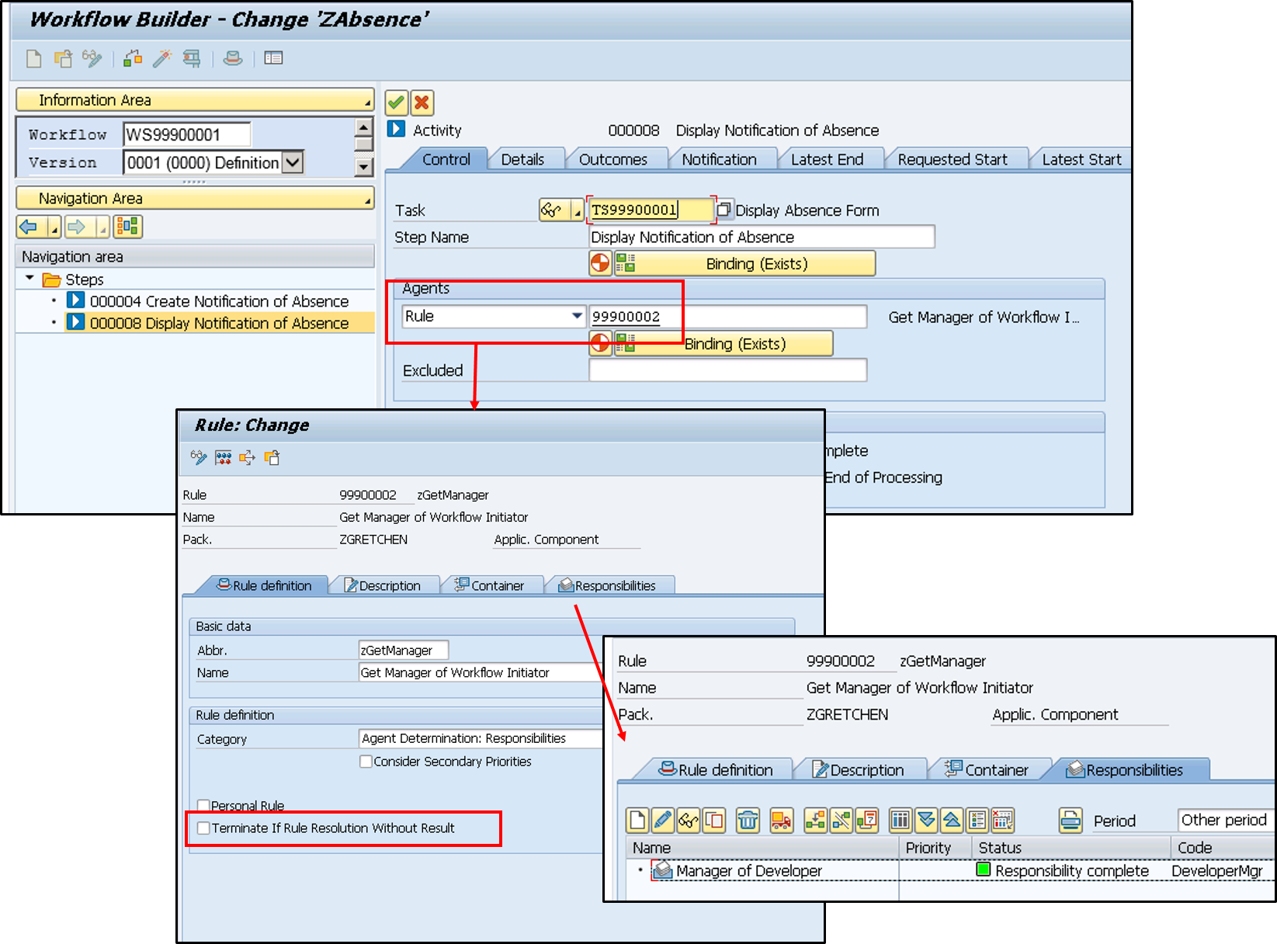Viewport: 1277px width, 944px height.
Task: Enable Terminate If Rule Resolution Without Result
Action: 203,828
